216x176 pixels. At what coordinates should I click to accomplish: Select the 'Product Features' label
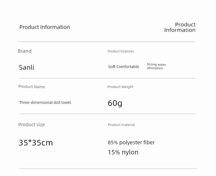coord(121,51)
